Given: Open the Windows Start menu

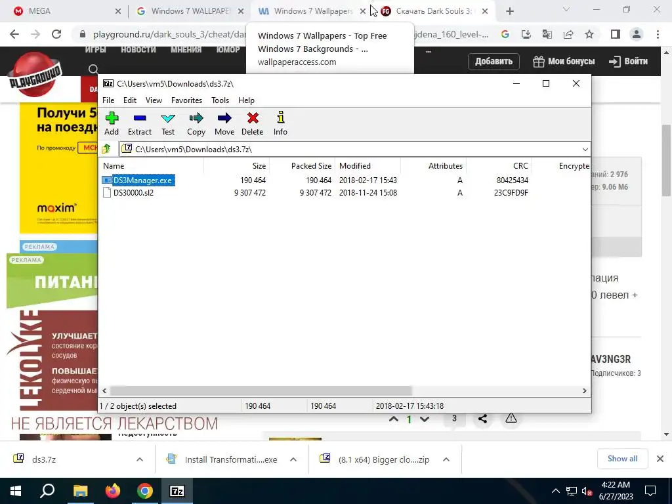Looking at the screenshot, I should (16, 491).
